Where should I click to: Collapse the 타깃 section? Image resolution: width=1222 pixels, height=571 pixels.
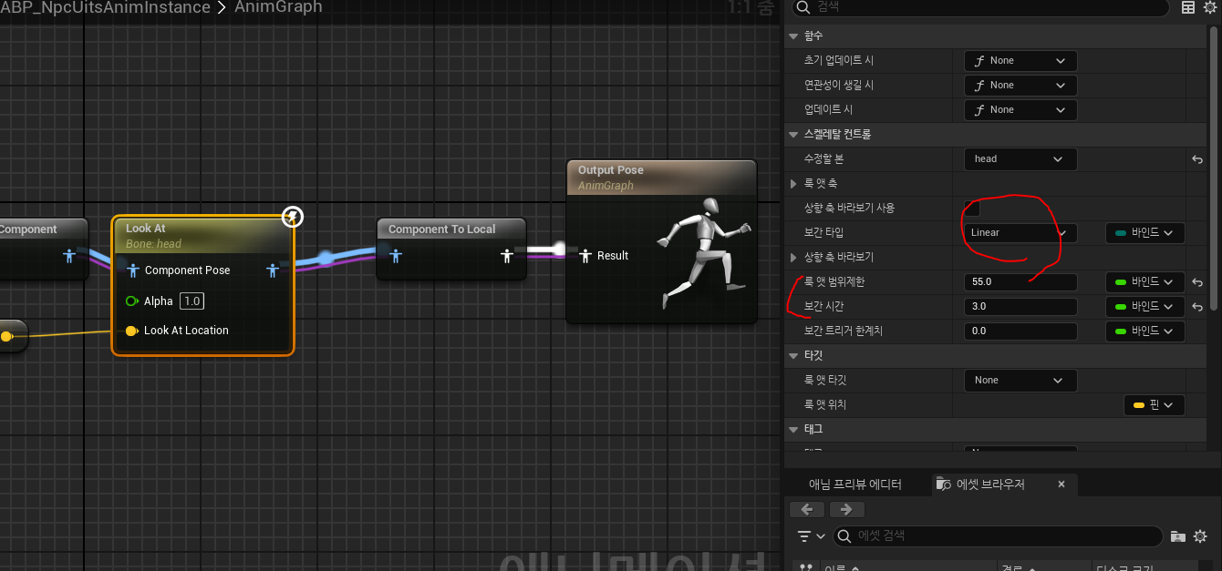pos(793,355)
